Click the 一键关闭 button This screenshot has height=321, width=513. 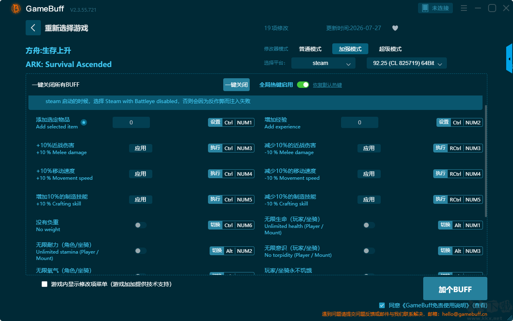click(236, 85)
